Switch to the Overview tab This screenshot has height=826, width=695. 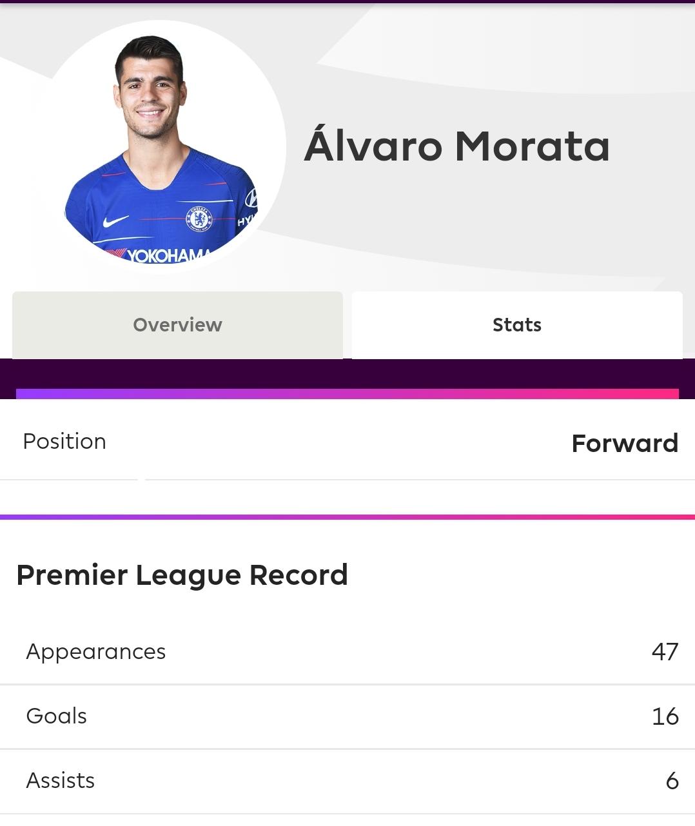coord(177,325)
